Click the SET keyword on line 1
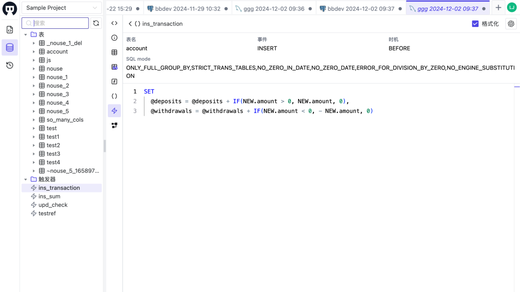The width and height of the screenshot is (520, 292). 149,92
